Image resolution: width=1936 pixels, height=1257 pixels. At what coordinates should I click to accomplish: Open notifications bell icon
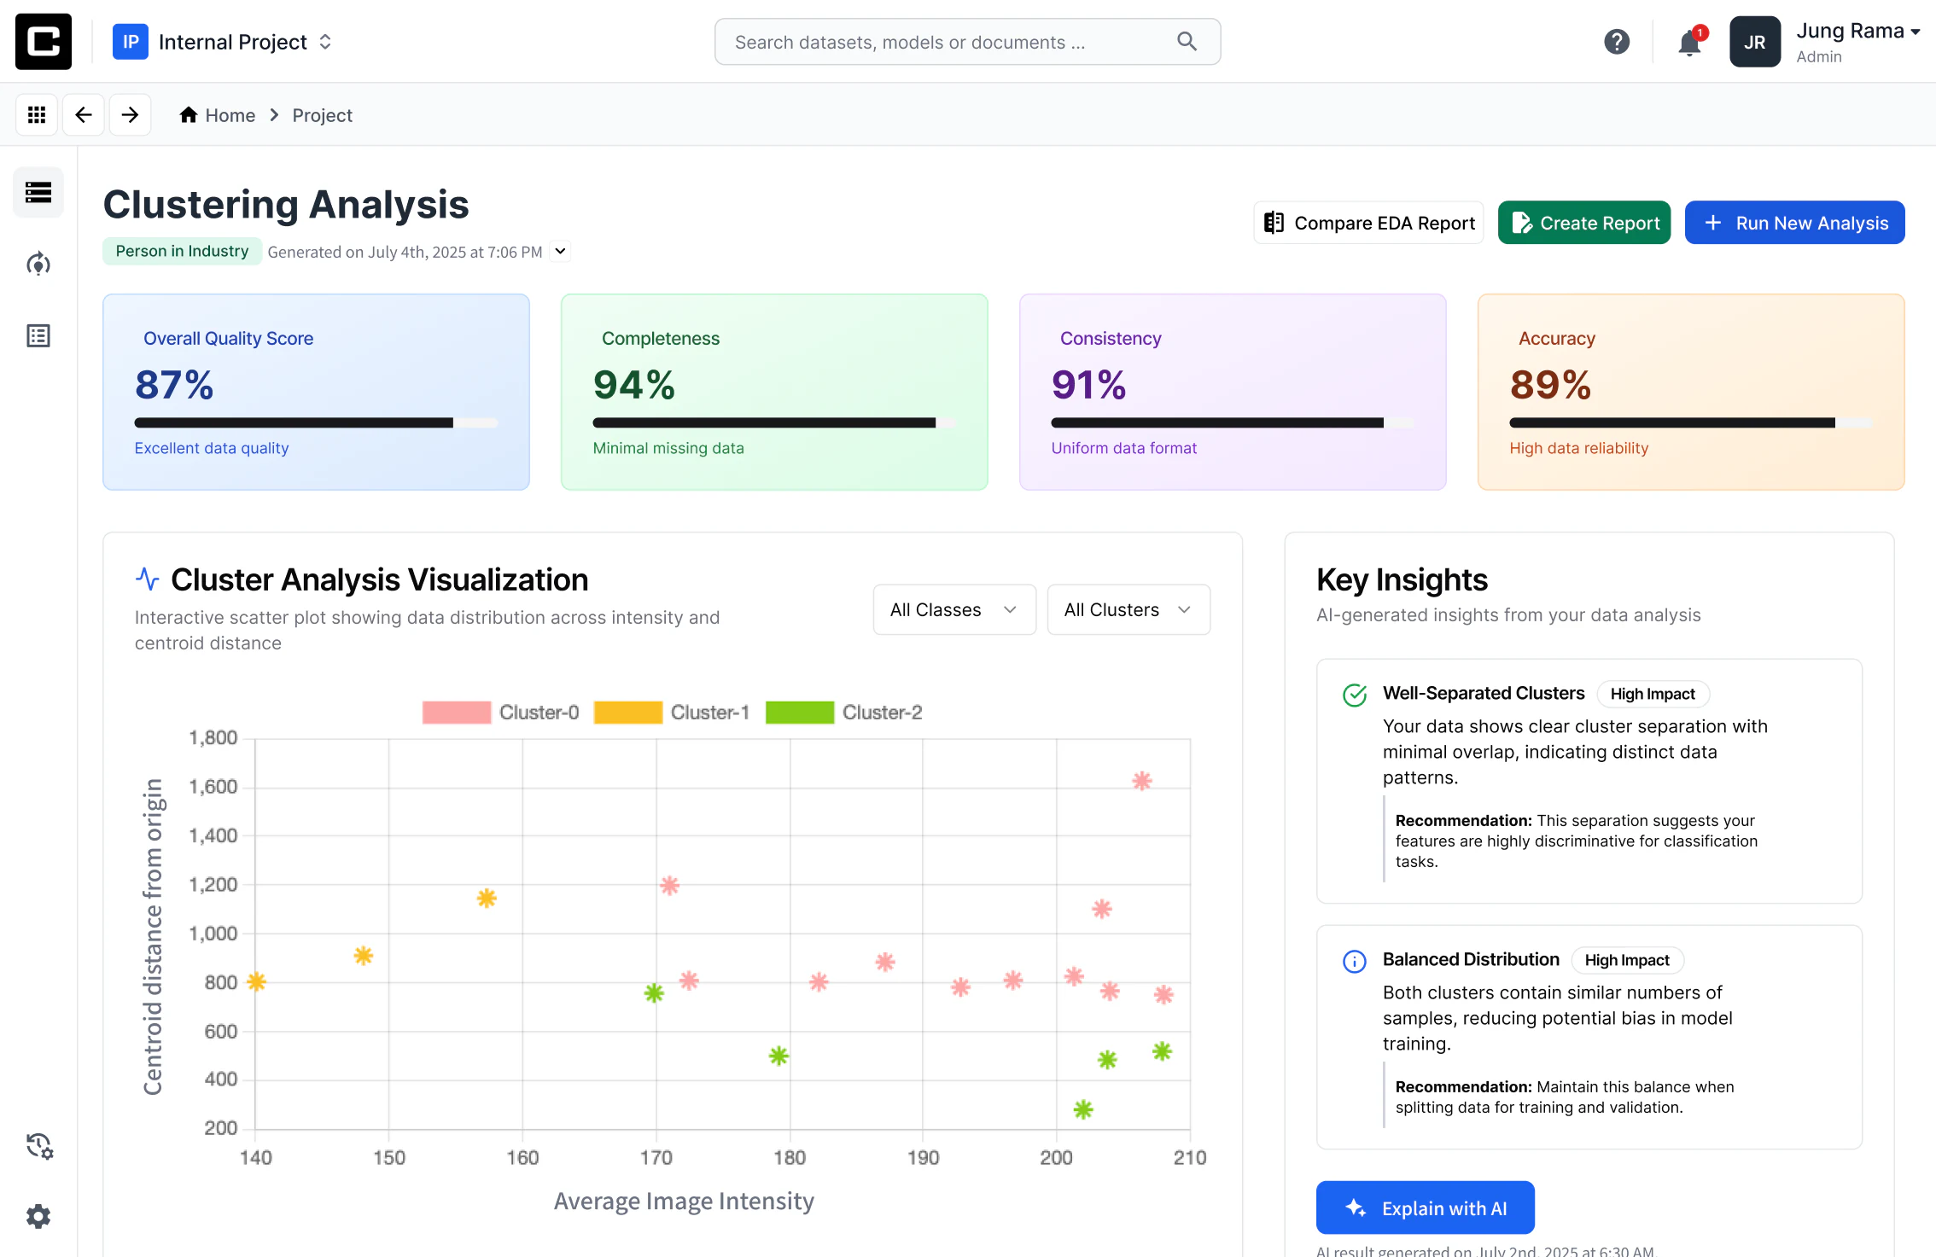click(1689, 42)
